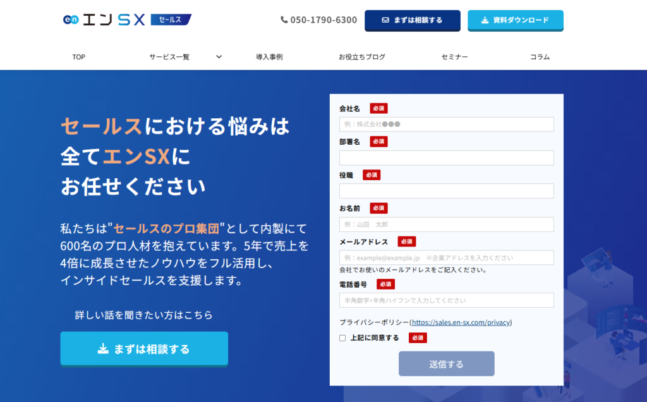Click the phone icon beside 050-1790-6300
The height and width of the screenshot is (402, 647).
[284, 20]
